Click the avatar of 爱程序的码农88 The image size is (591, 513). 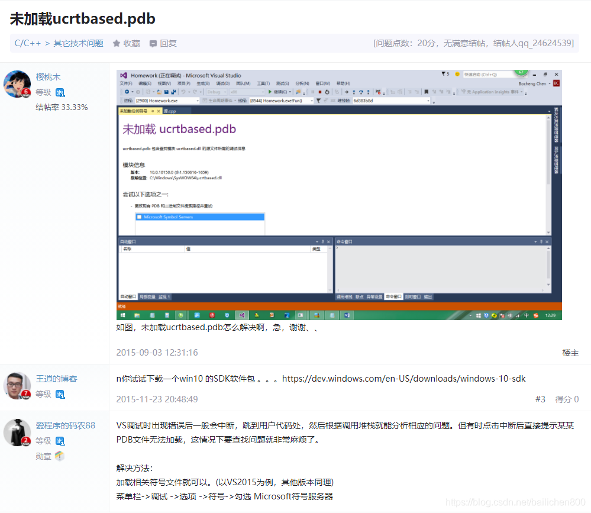17,433
